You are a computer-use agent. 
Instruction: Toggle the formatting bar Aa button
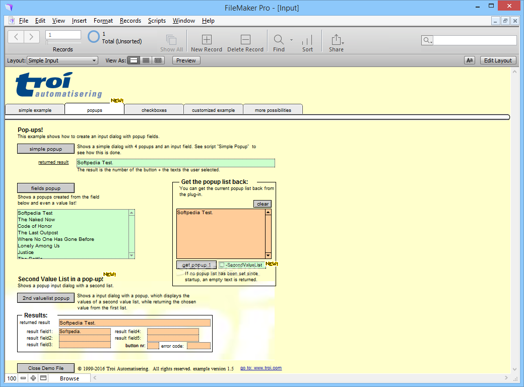tap(470, 60)
